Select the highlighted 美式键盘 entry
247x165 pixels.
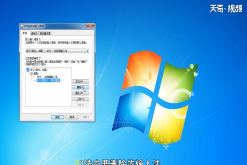pyautogui.click(x=48, y=80)
